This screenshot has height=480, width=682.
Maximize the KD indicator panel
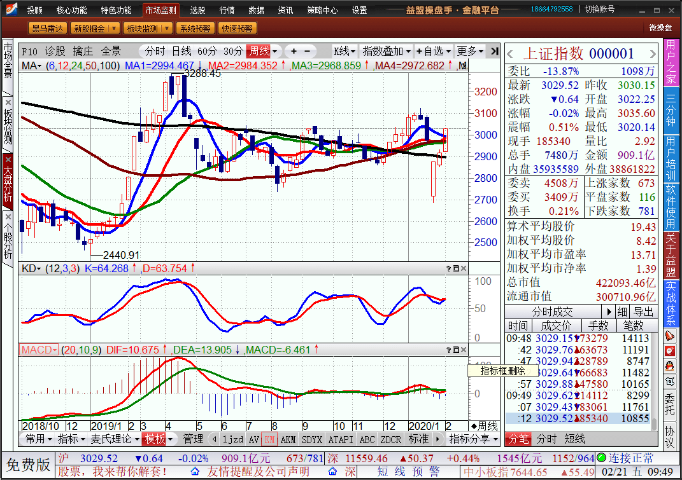[x=457, y=268]
